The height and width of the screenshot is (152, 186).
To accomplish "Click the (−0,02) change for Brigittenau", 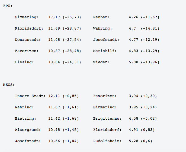I will tap(149, 119).
